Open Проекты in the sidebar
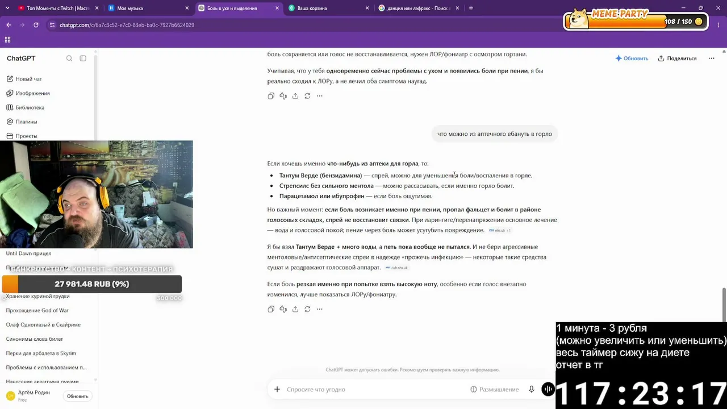The width and height of the screenshot is (727, 409). (26, 136)
